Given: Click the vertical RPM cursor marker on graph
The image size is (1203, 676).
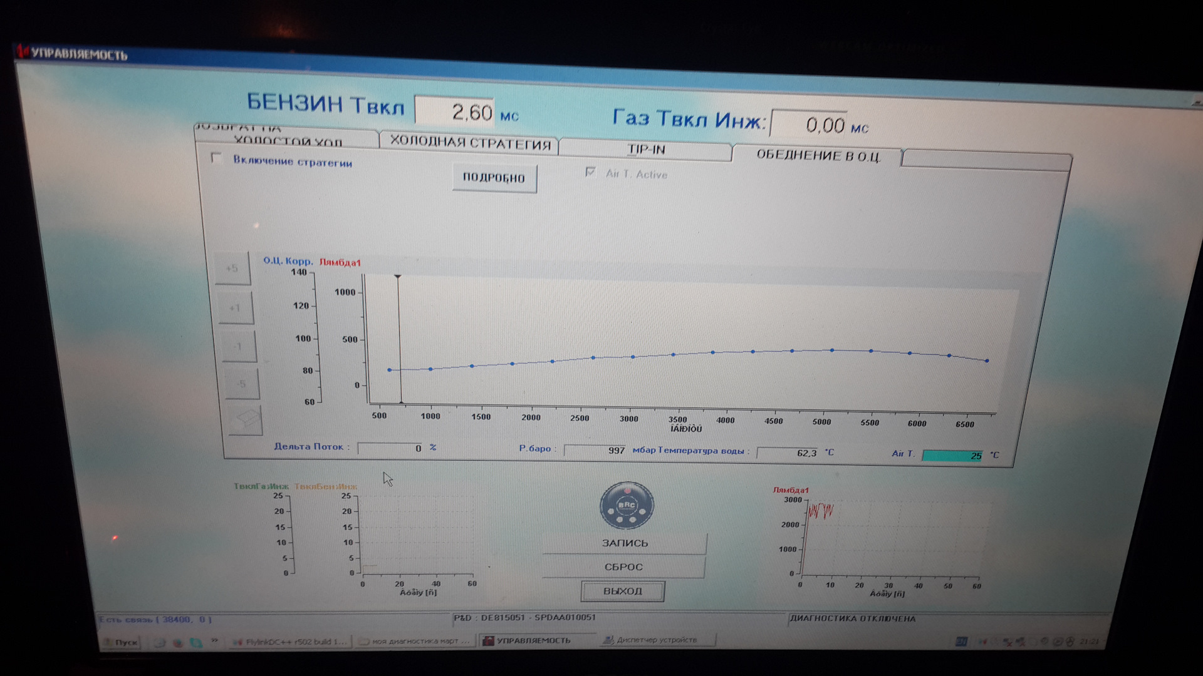Looking at the screenshot, I should pos(398,338).
